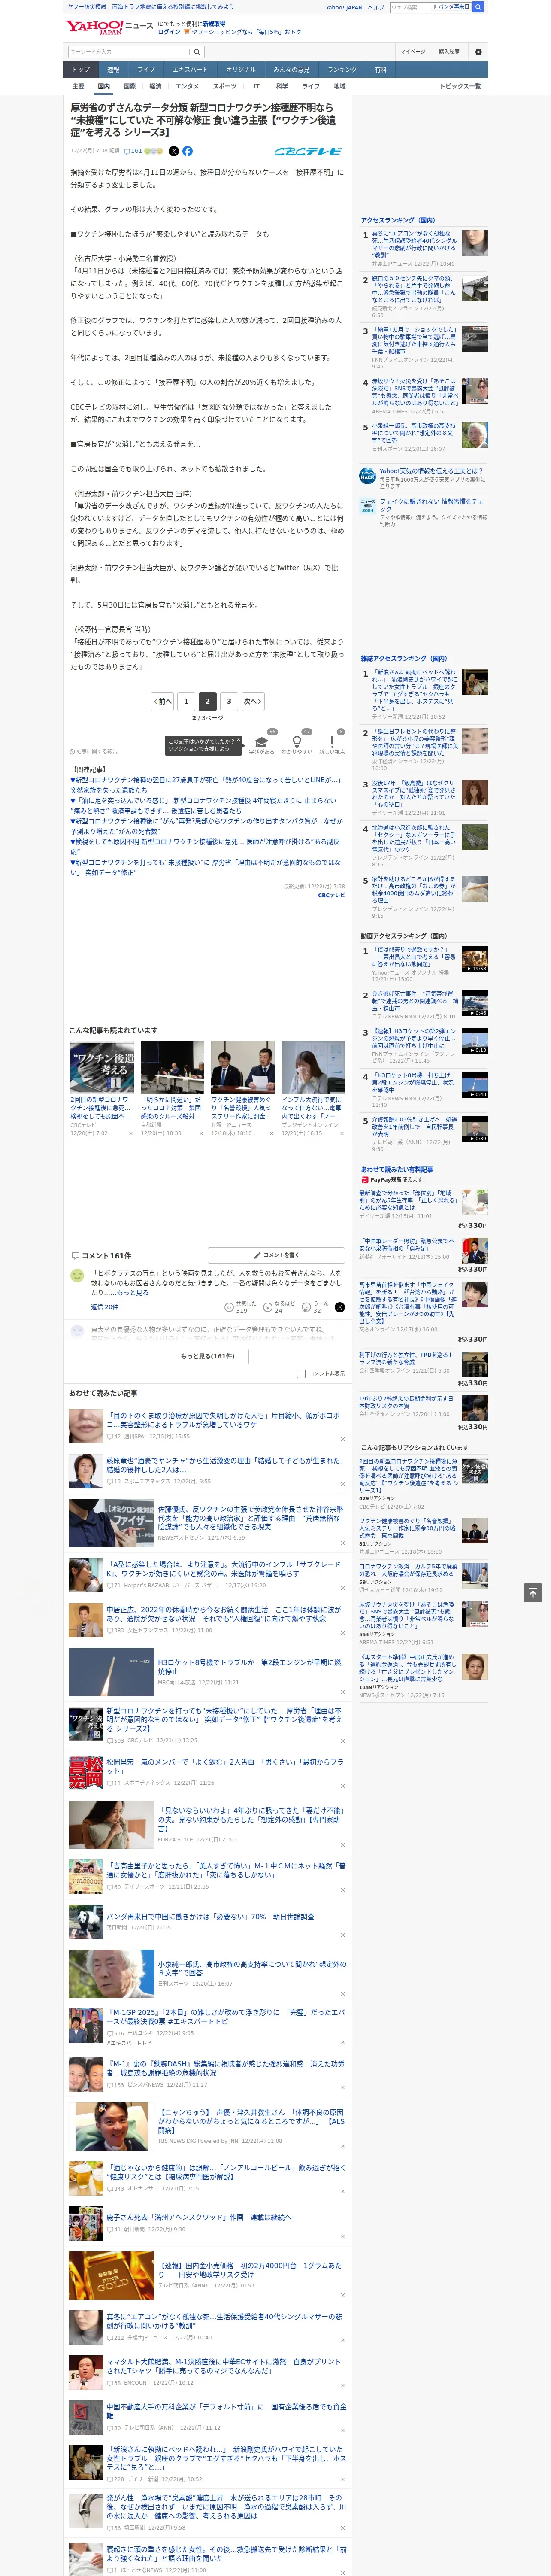Share article on Facebook

pyautogui.click(x=187, y=151)
